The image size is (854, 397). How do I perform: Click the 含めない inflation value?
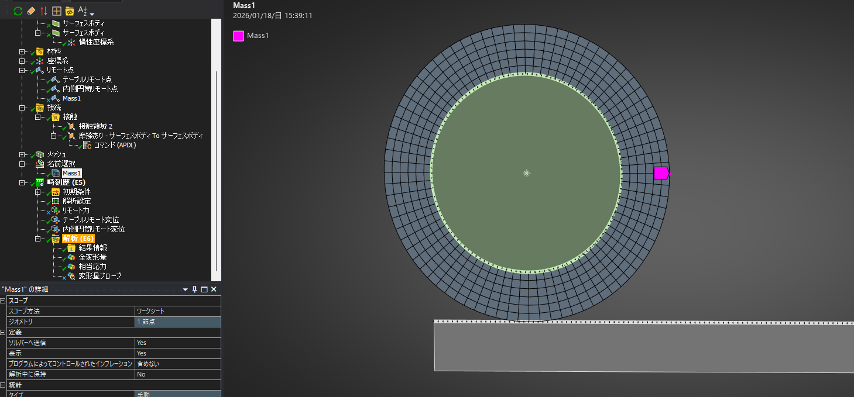tap(178, 364)
